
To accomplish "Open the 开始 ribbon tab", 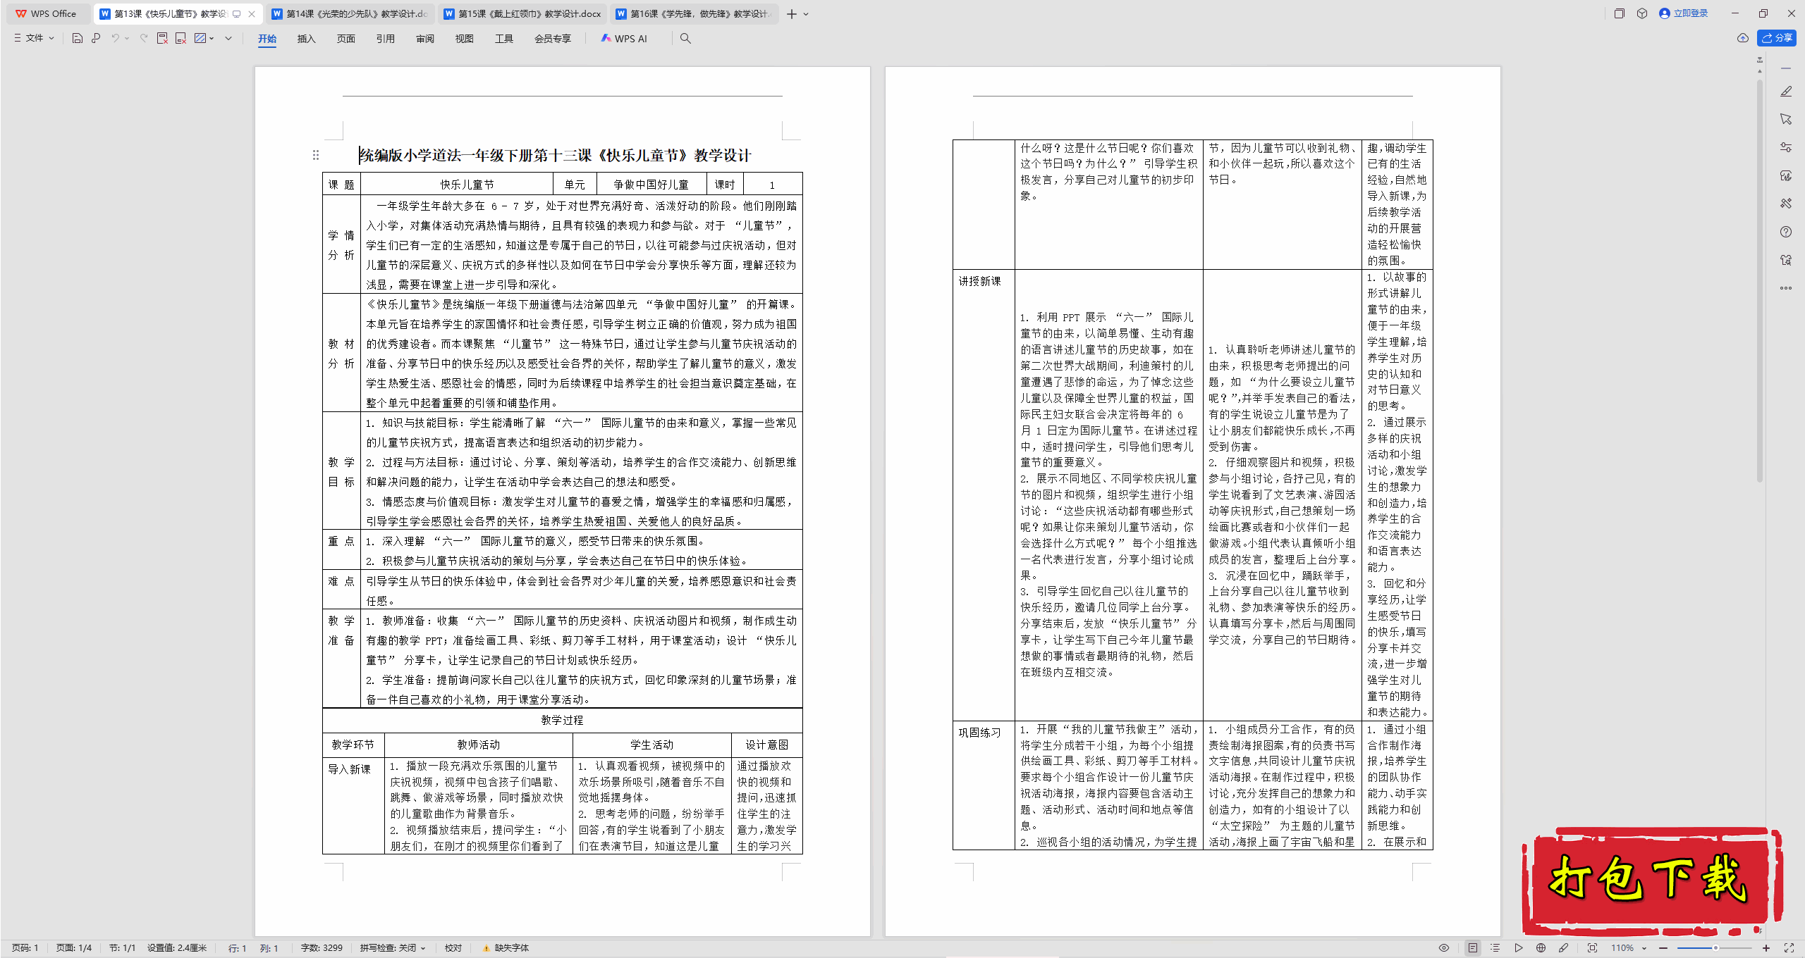I will pos(267,39).
